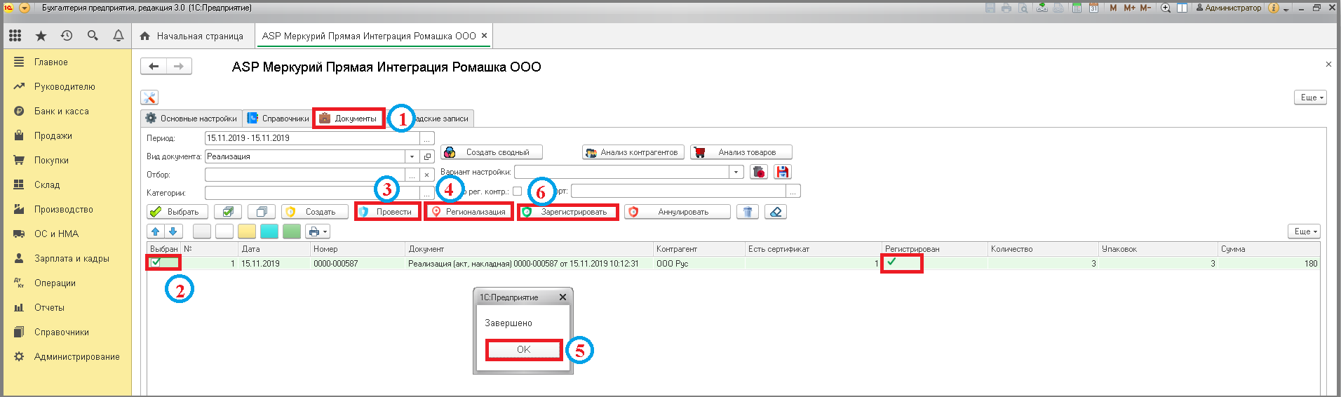This screenshot has width=1341, height=397.
Task: Select the yellow color marker swatch
Action: tap(247, 231)
